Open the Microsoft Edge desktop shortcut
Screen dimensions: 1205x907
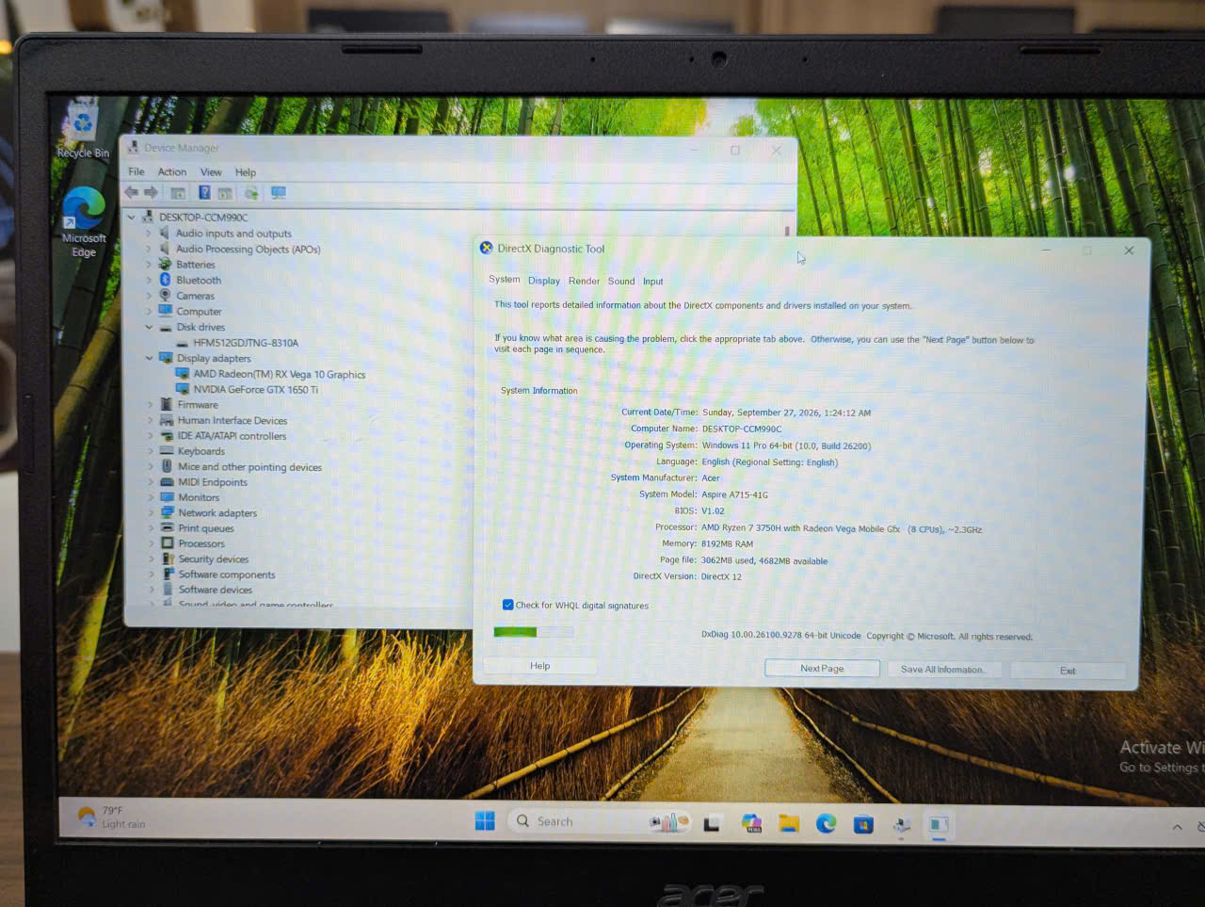[x=84, y=222]
